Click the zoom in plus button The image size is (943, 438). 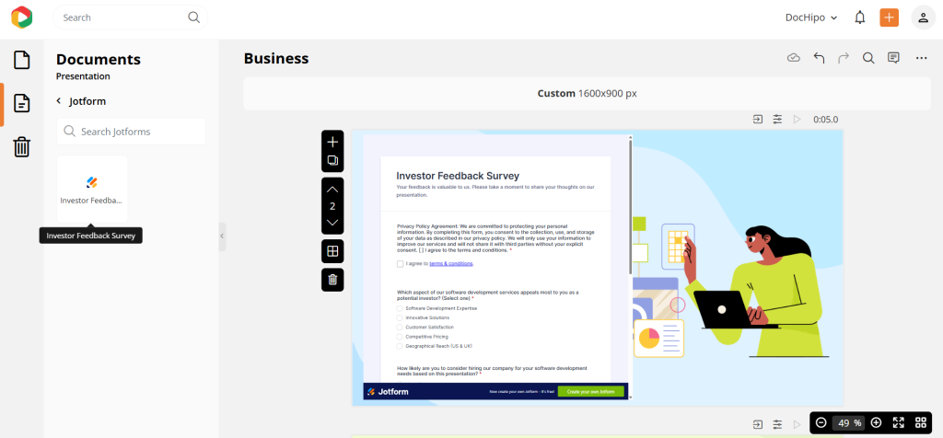pos(876,423)
